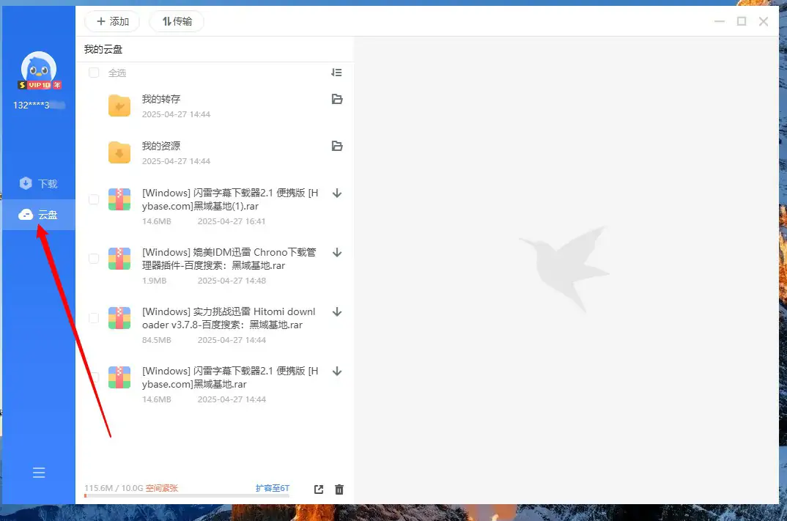This screenshot has width=787, height=521.
Task: Select the Hitomi downloader v3.7.8 file name
Action: (x=229, y=318)
